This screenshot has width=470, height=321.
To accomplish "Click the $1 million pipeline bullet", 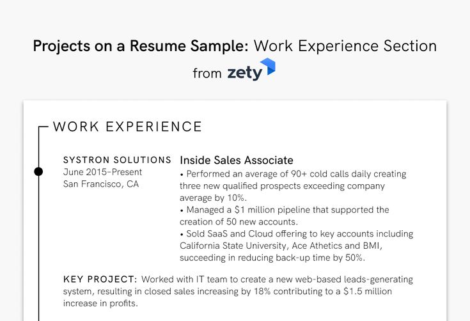I will 285,215.
